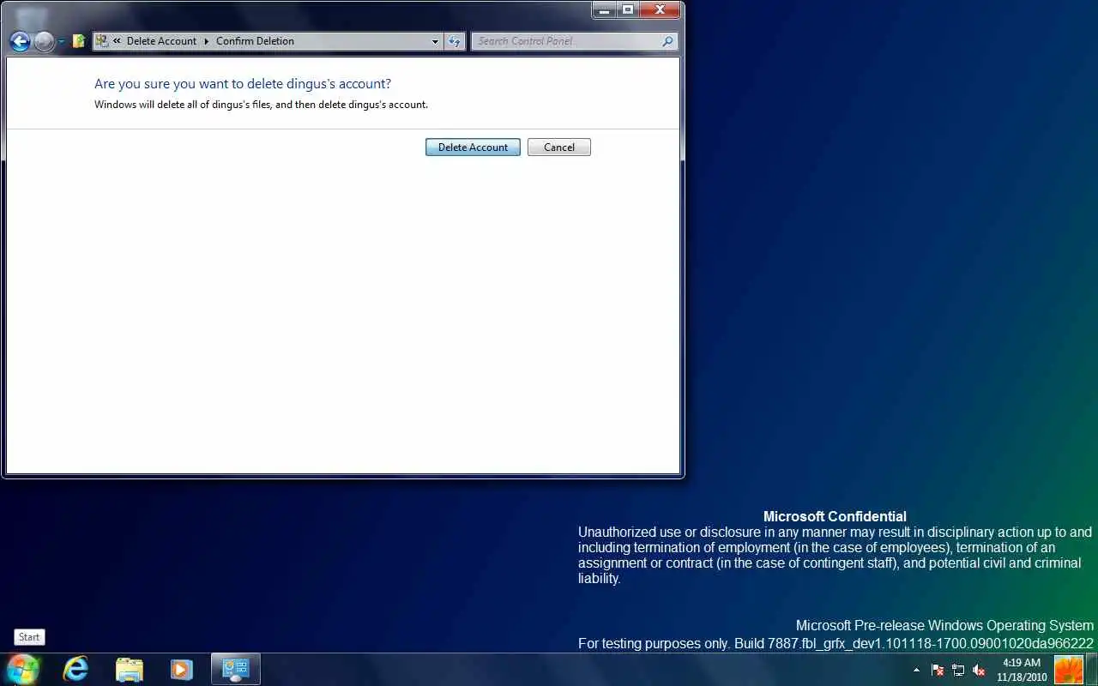
Task: Minimize the Control Panel window
Action: (604, 9)
